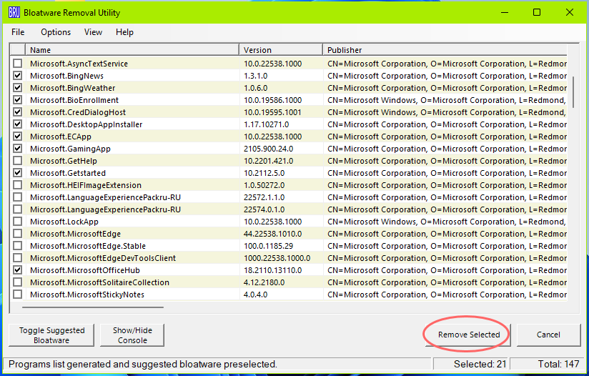Select the Microsoft.MicrosoftStickyNotes name text
The height and width of the screenshot is (376, 589).
[87, 295]
